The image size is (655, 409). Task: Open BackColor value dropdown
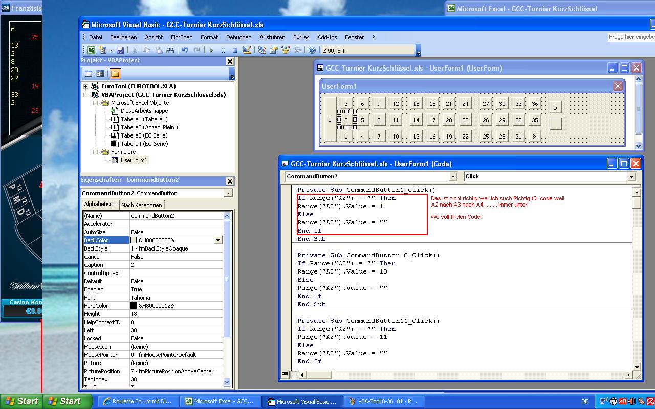coord(218,240)
